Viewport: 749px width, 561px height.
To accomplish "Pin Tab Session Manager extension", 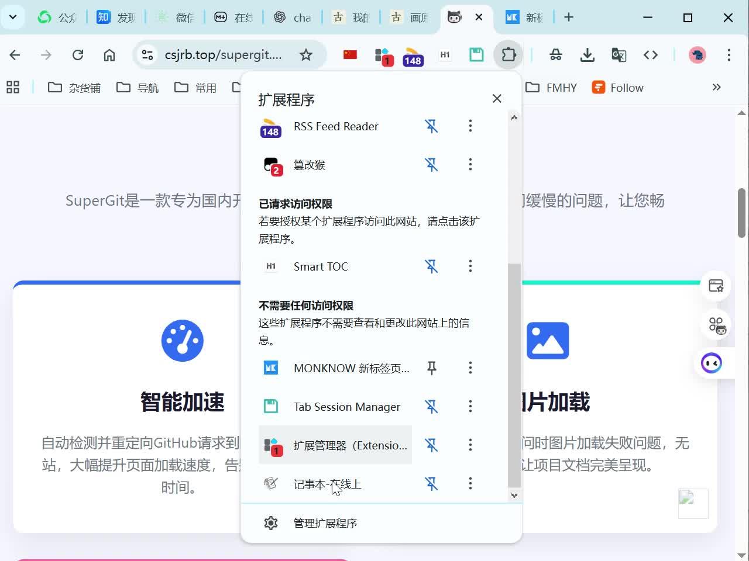I will [432, 407].
